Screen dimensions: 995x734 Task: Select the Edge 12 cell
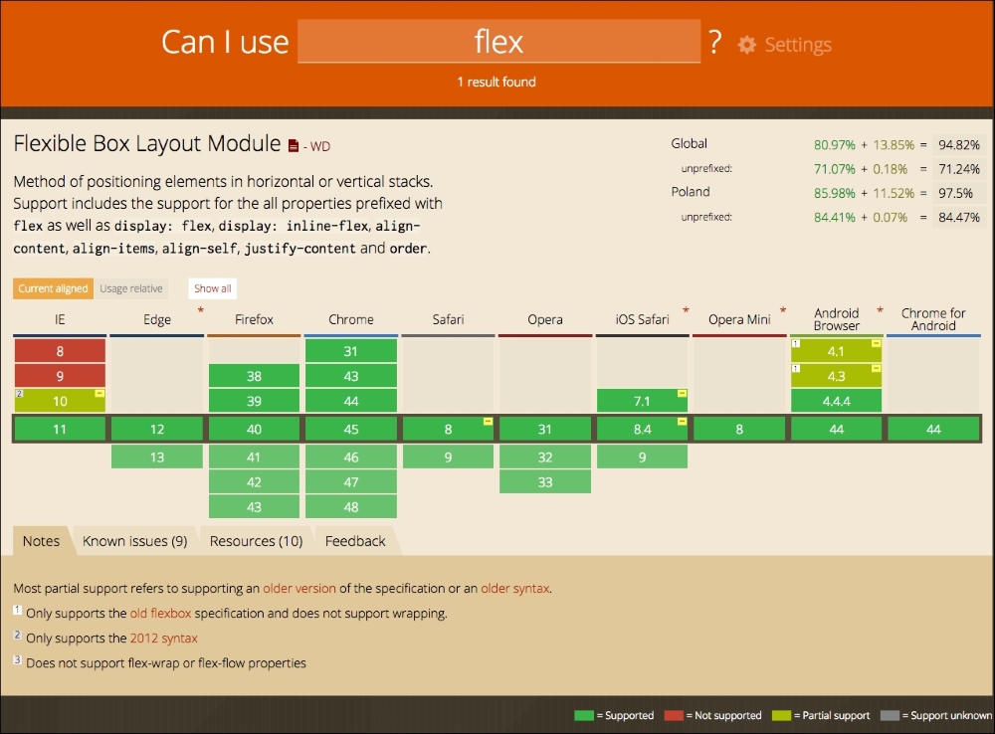click(157, 430)
